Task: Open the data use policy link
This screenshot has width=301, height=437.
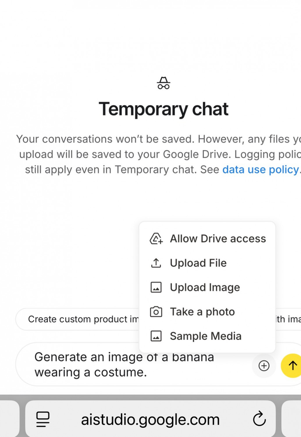Action: (261, 170)
